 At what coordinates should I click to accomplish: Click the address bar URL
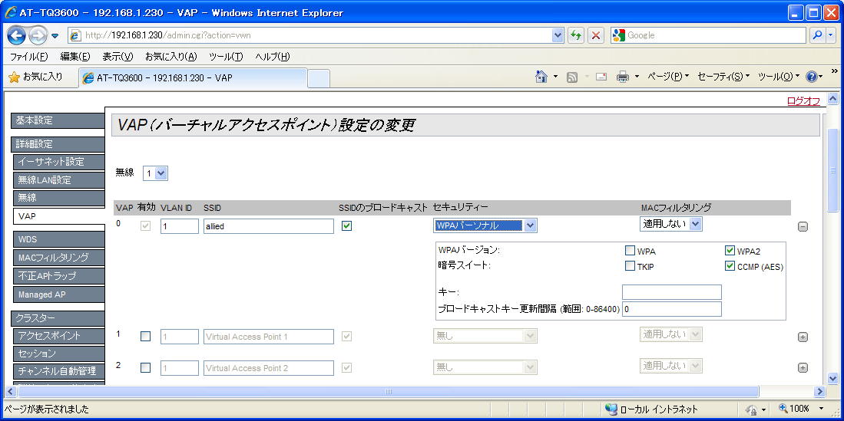click(x=168, y=35)
